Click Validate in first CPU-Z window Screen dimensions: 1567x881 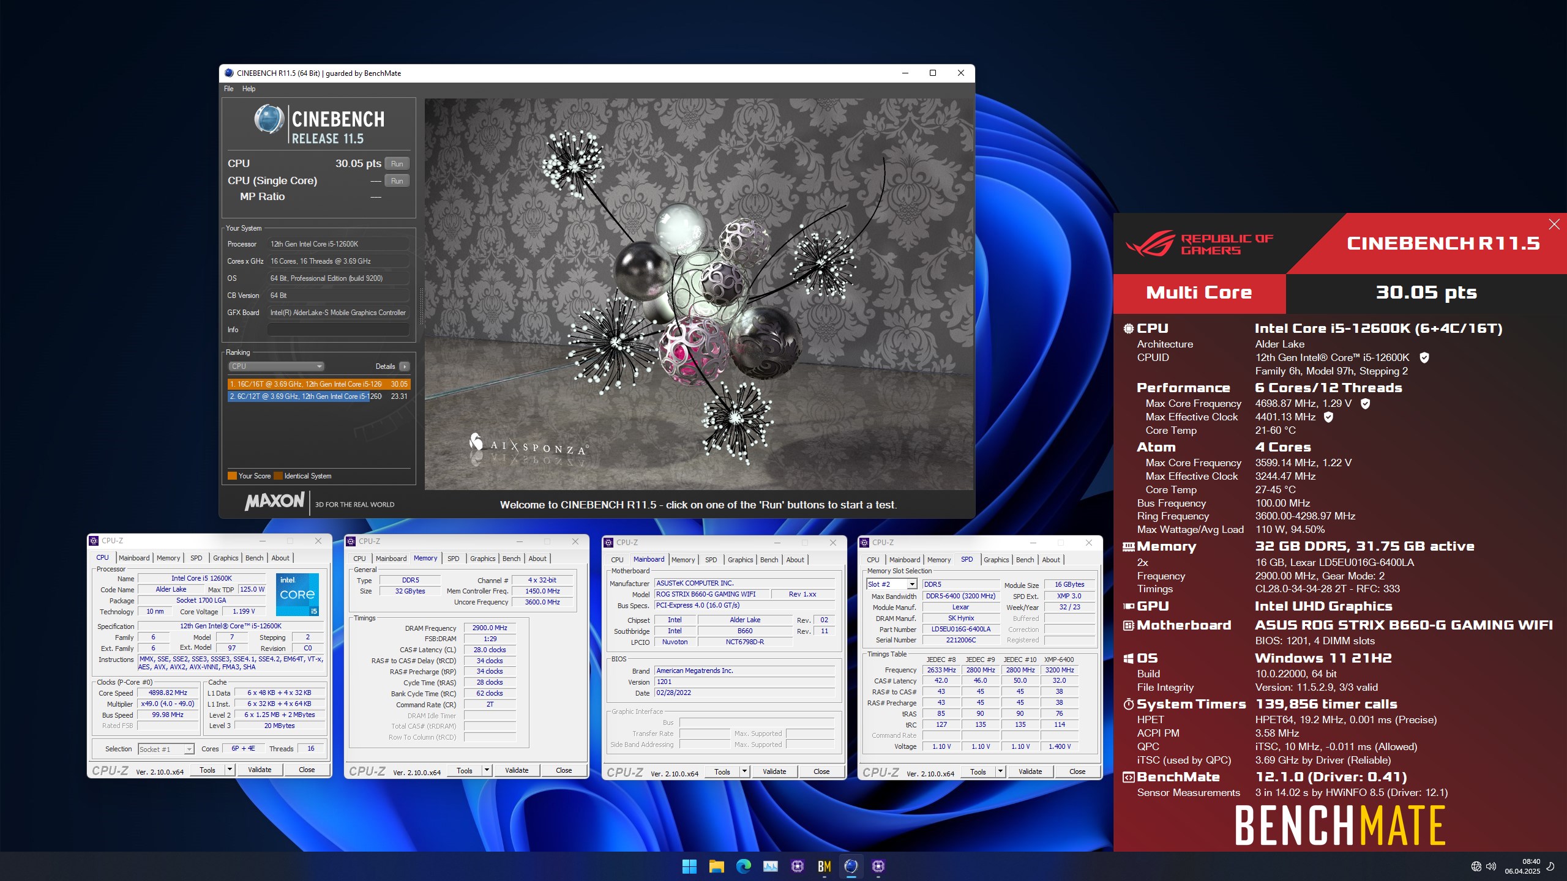(260, 770)
